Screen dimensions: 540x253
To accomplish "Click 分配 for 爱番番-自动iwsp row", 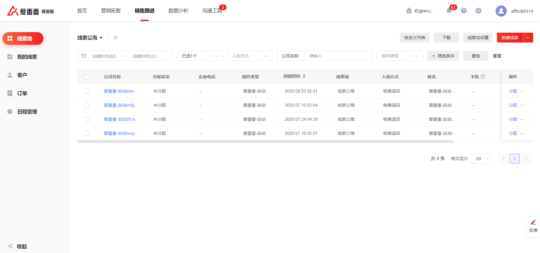I will coord(513,133).
